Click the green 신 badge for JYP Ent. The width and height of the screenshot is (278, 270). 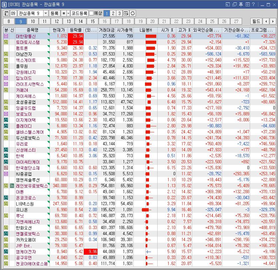coord(6,245)
